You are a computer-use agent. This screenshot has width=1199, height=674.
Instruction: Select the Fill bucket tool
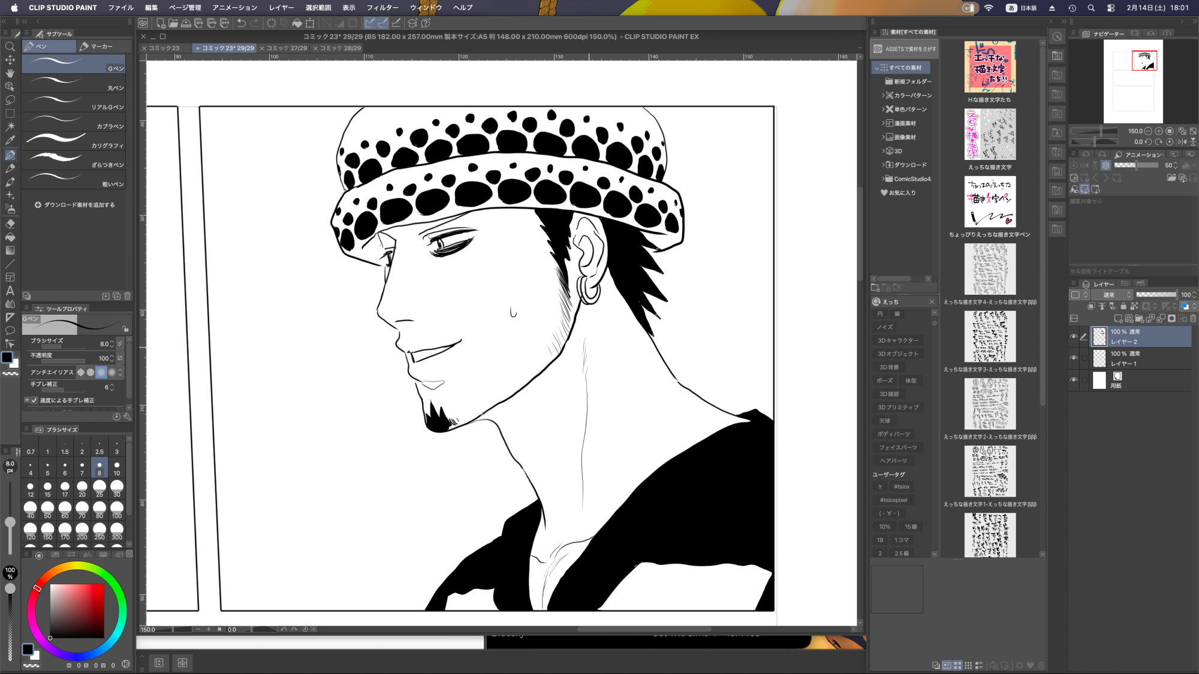(10, 237)
